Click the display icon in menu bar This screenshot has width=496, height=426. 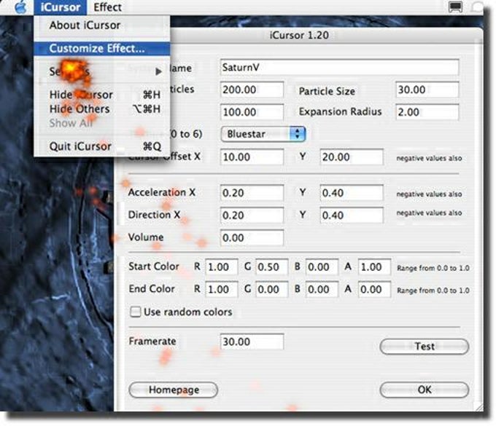pyautogui.click(x=455, y=7)
